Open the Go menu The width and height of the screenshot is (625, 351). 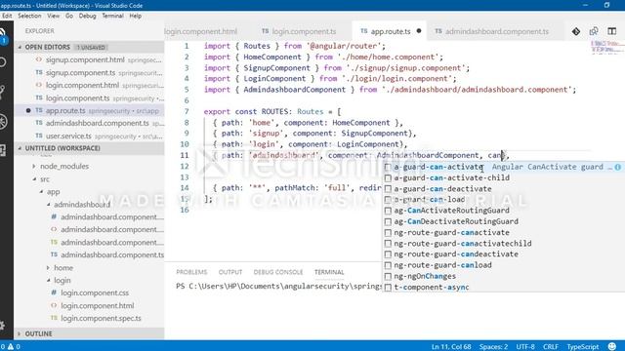(x=69, y=16)
